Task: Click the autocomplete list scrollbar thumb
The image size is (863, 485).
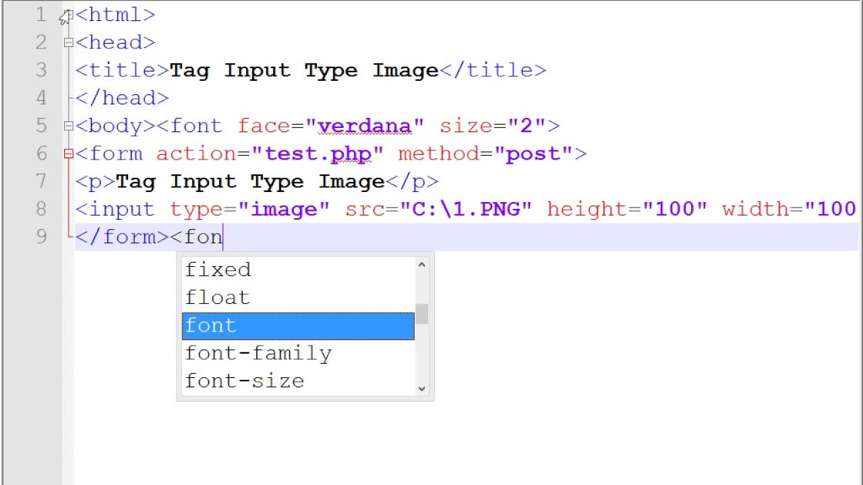Action: coord(422,314)
